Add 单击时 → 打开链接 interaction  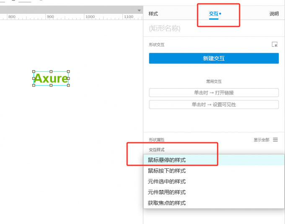point(214,93)
